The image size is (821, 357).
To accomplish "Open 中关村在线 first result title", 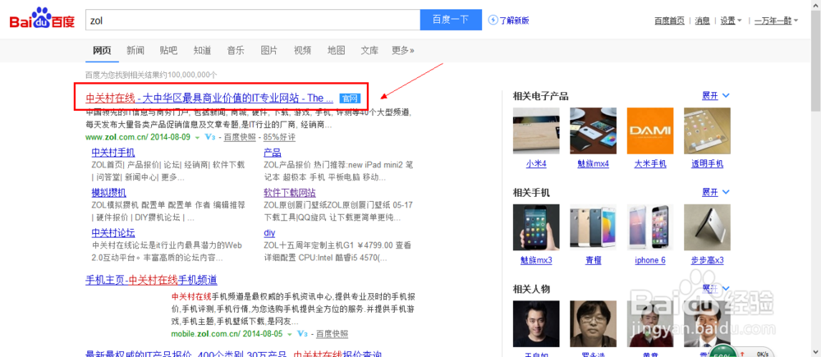I will 209,98.
